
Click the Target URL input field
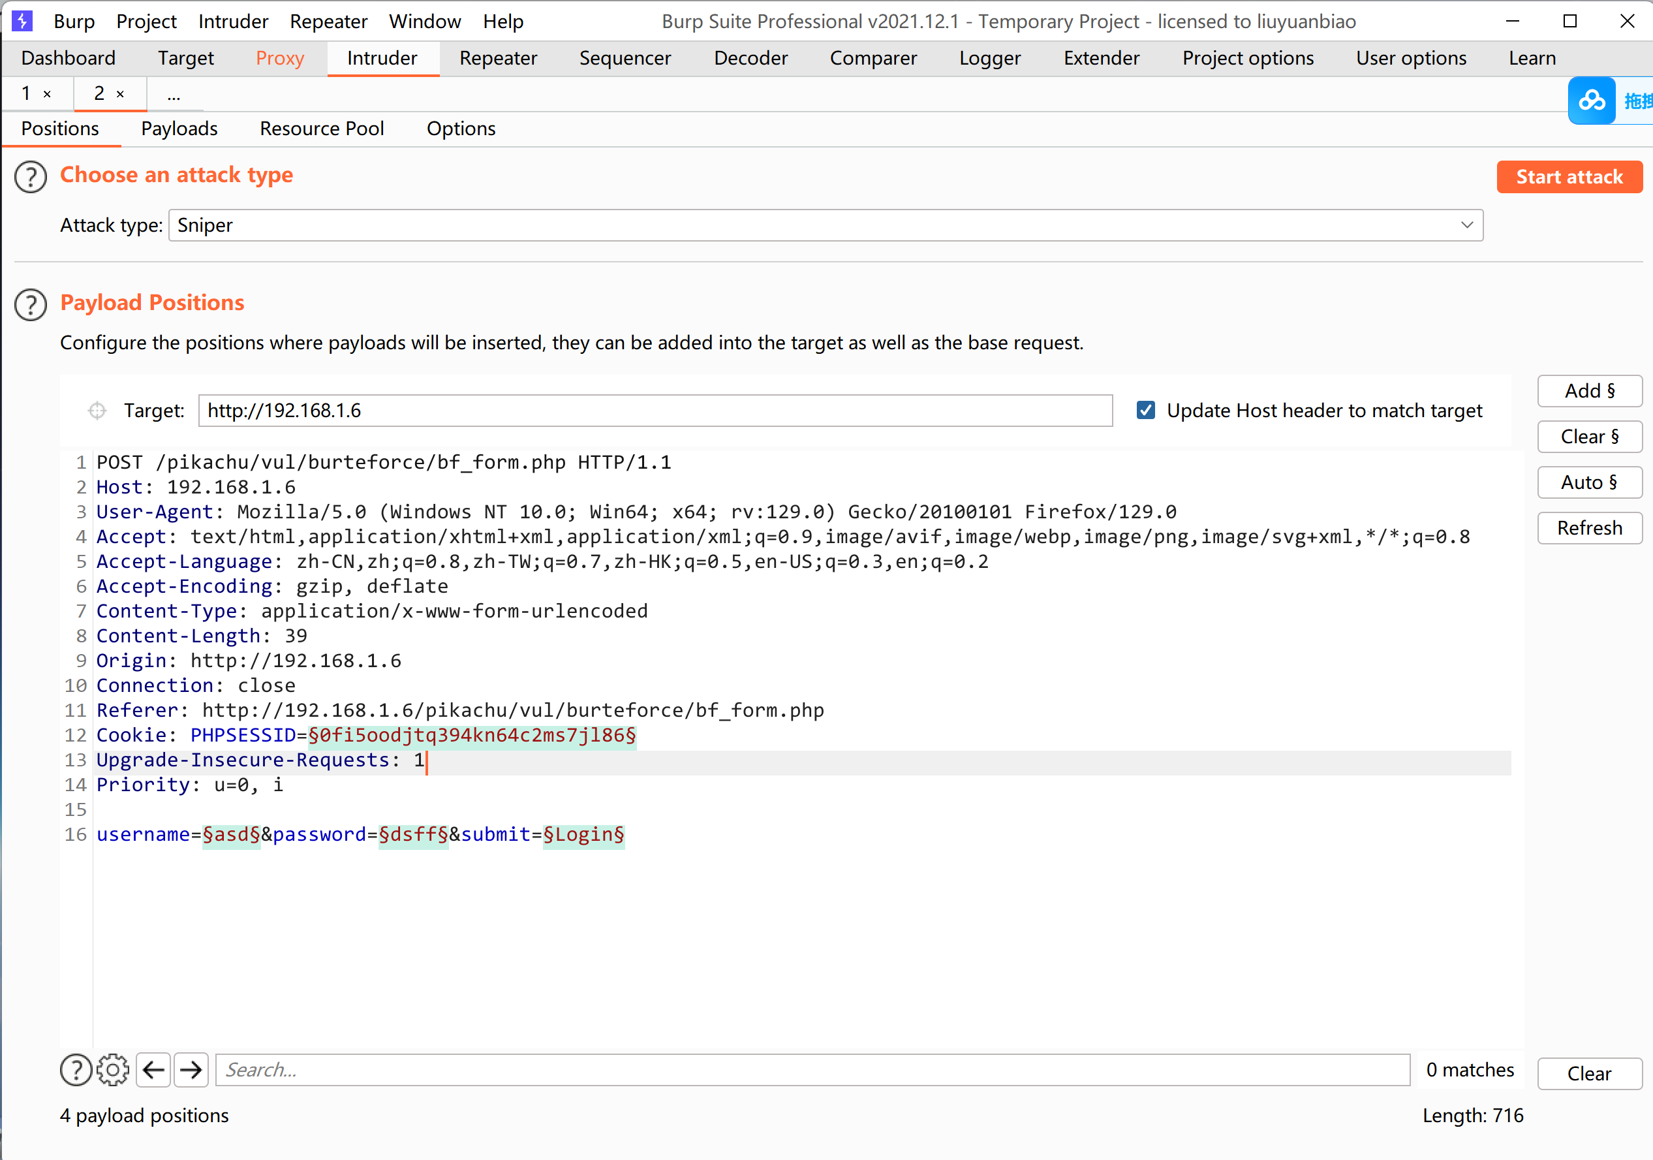tap(655, 411)
